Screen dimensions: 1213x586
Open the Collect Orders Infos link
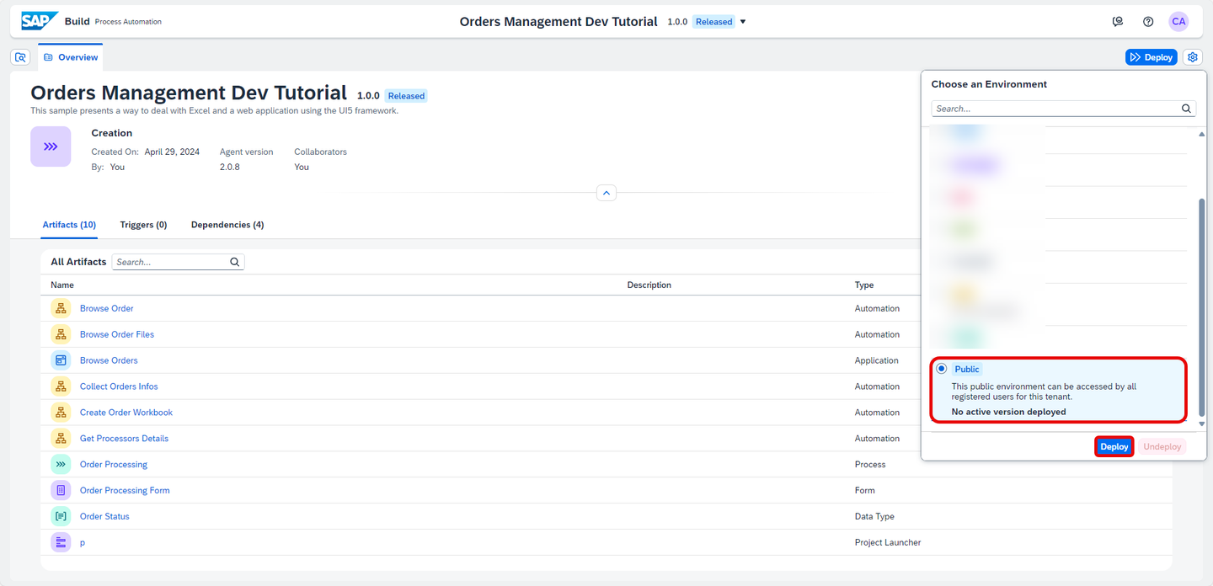click(x=119, y=386)
